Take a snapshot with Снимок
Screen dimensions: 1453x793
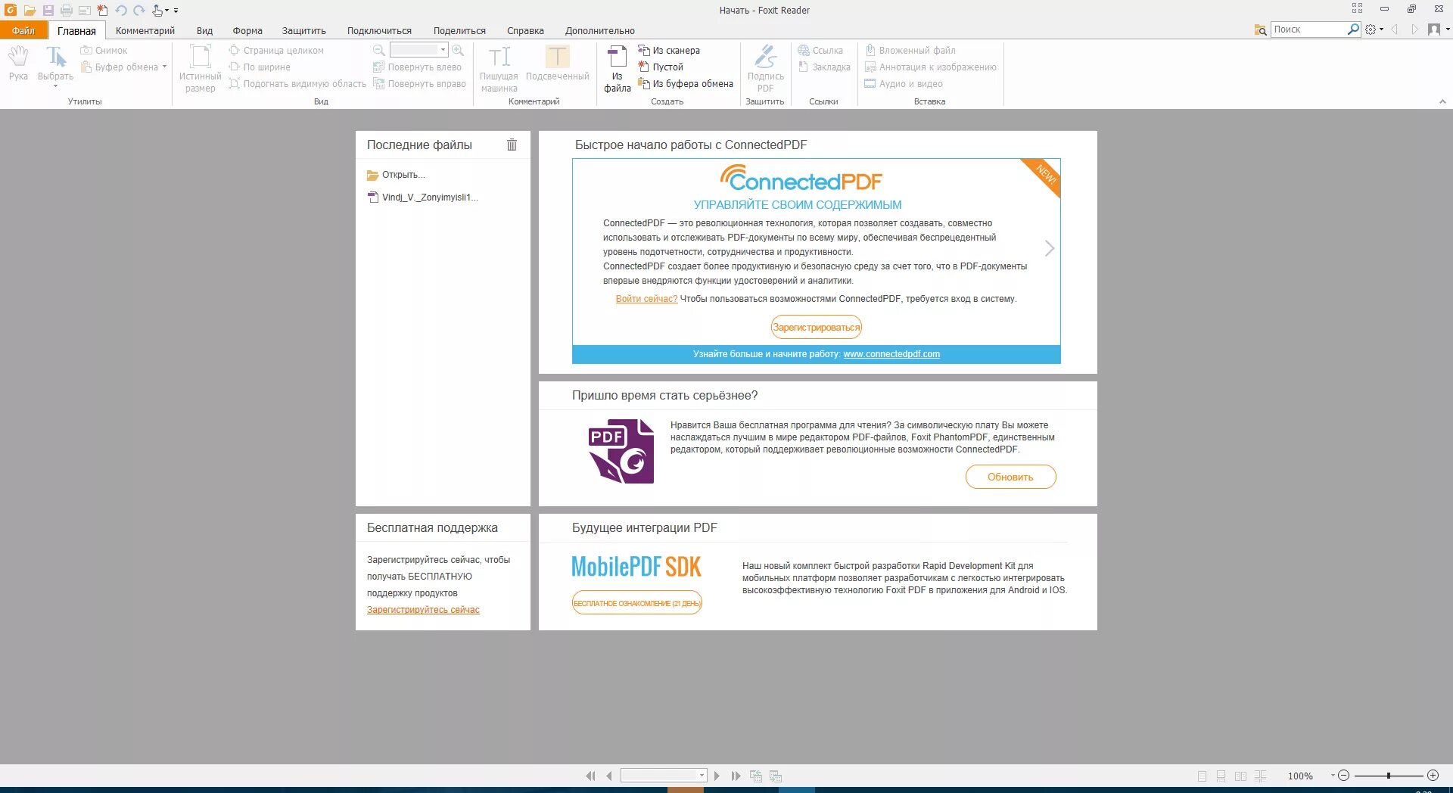[x=104, y=51]
